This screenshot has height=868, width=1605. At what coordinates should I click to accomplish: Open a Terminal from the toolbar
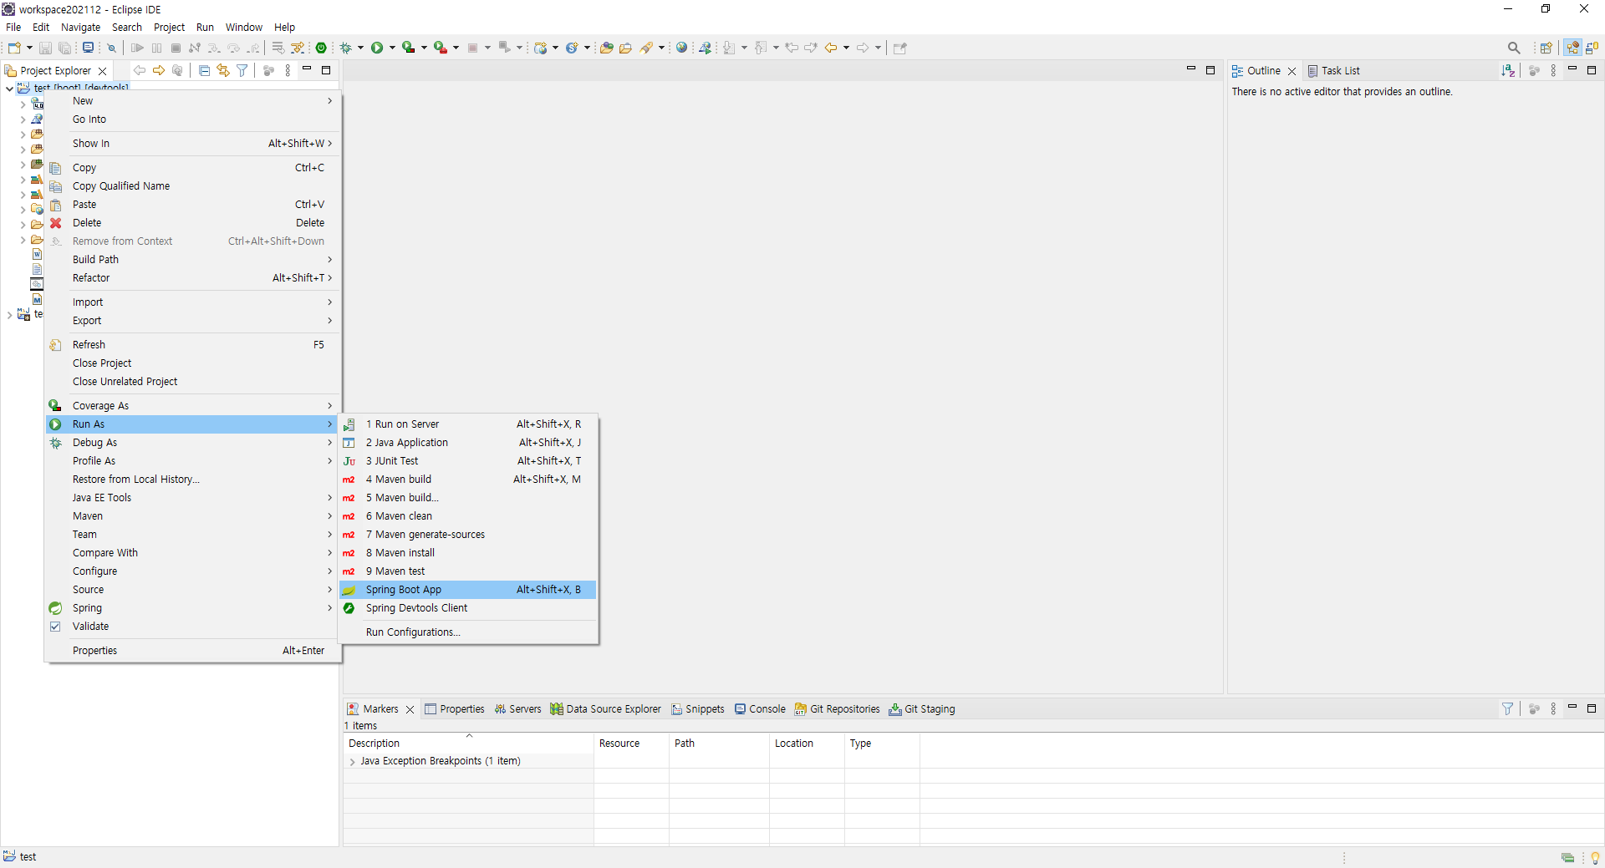[88, 48]
